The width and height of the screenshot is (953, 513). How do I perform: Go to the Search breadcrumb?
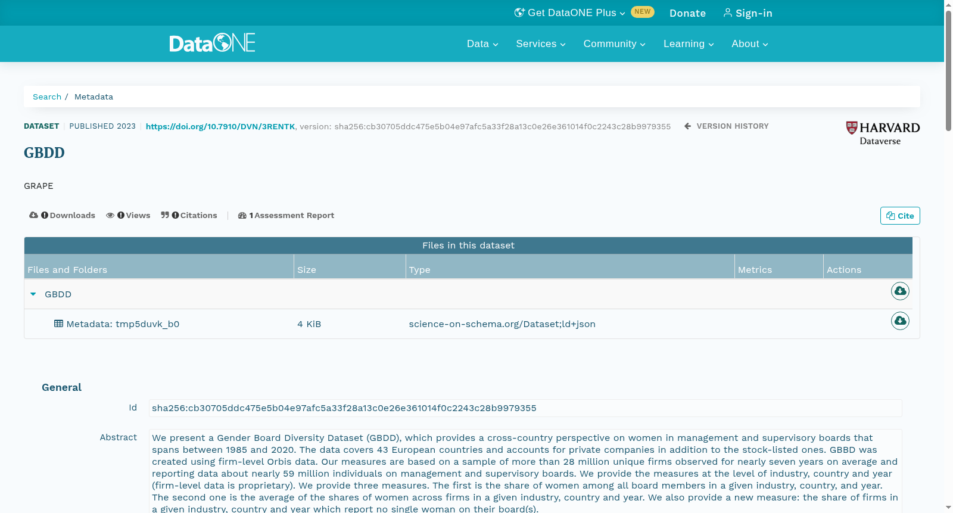47,97
